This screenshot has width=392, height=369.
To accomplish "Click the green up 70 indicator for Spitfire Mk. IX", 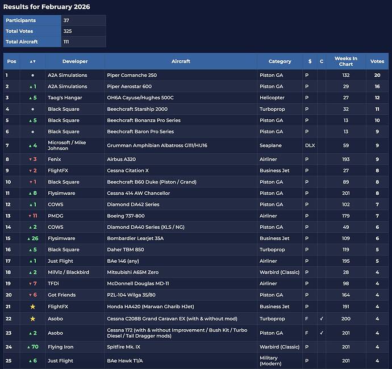I will pyautogui.click(x=32, y=347).
